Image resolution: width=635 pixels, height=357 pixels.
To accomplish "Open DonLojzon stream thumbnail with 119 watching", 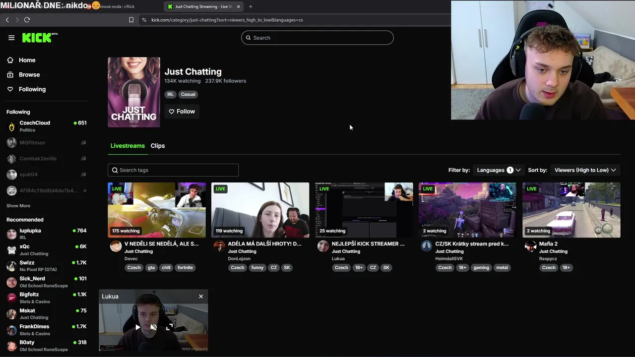I will point(260,210).
